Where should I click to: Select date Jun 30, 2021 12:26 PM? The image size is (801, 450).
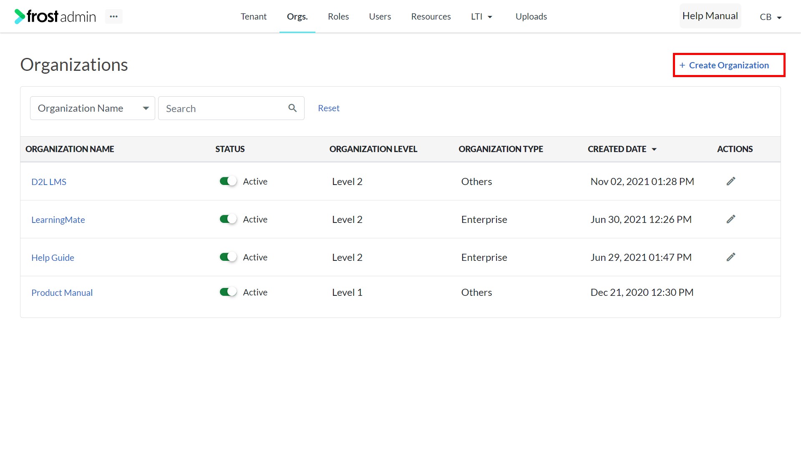641,220
